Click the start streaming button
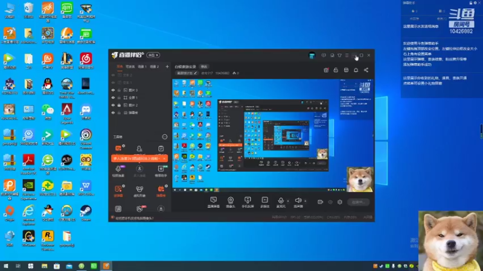This screenshot has height=271, width=483. pos(359,202)
